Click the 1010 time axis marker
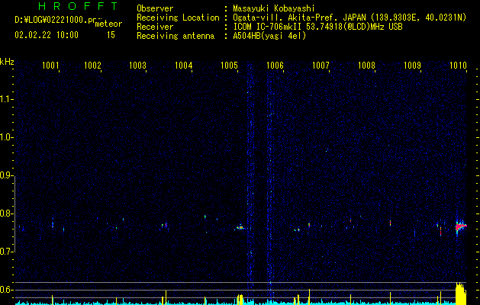Image resolution: width=480 pixels, height=305 pixels. [459, 66]
